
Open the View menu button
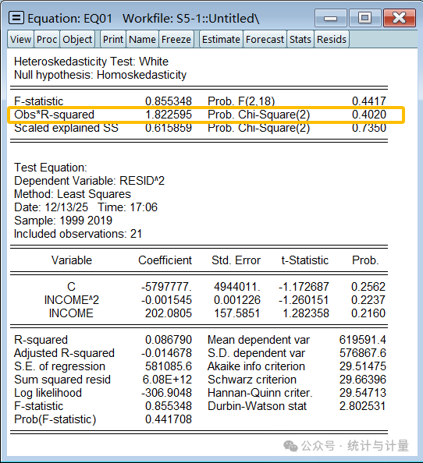click(20, 39)
